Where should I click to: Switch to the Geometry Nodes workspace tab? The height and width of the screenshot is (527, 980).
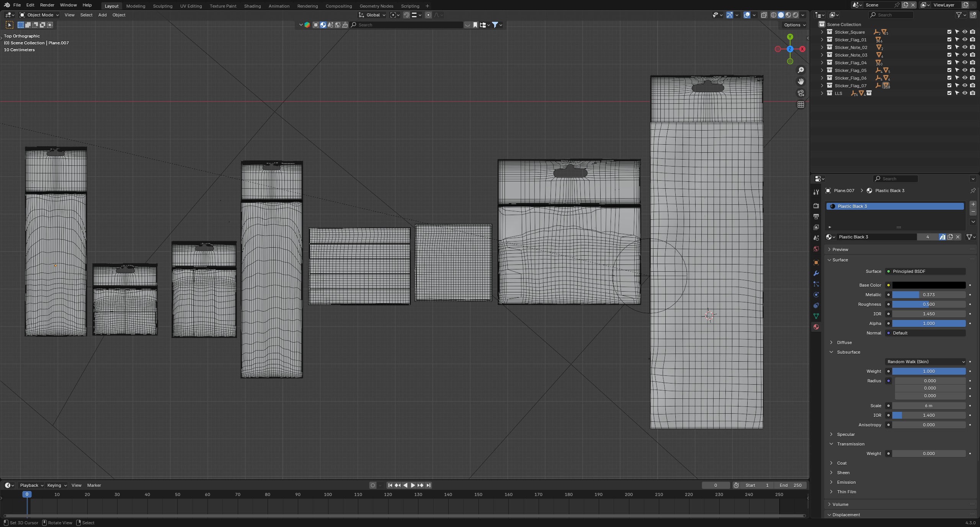click(376, 6)
